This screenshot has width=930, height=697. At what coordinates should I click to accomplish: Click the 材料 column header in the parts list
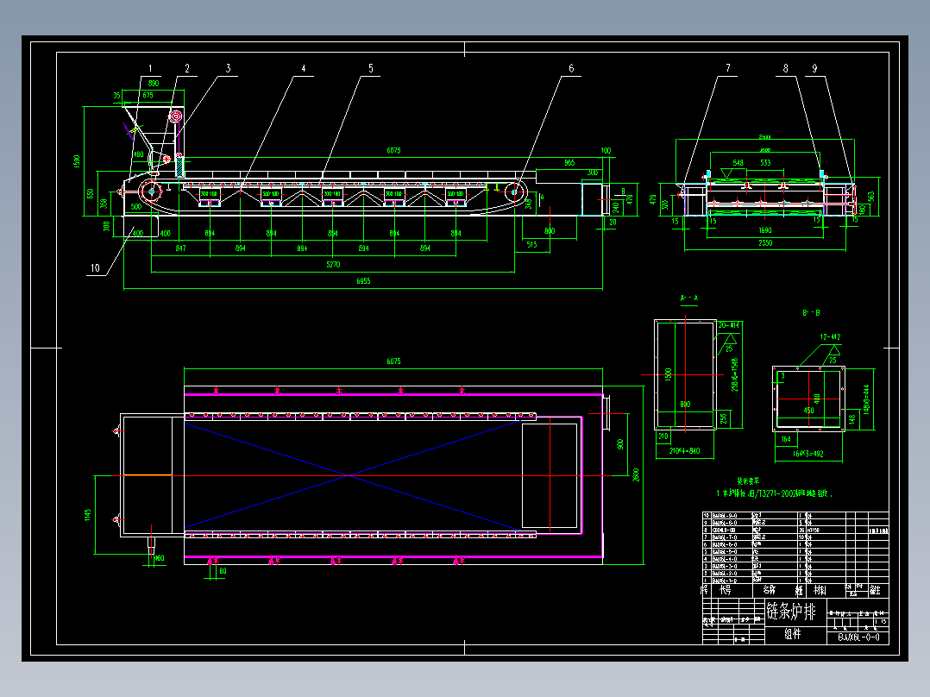[820, 590]
